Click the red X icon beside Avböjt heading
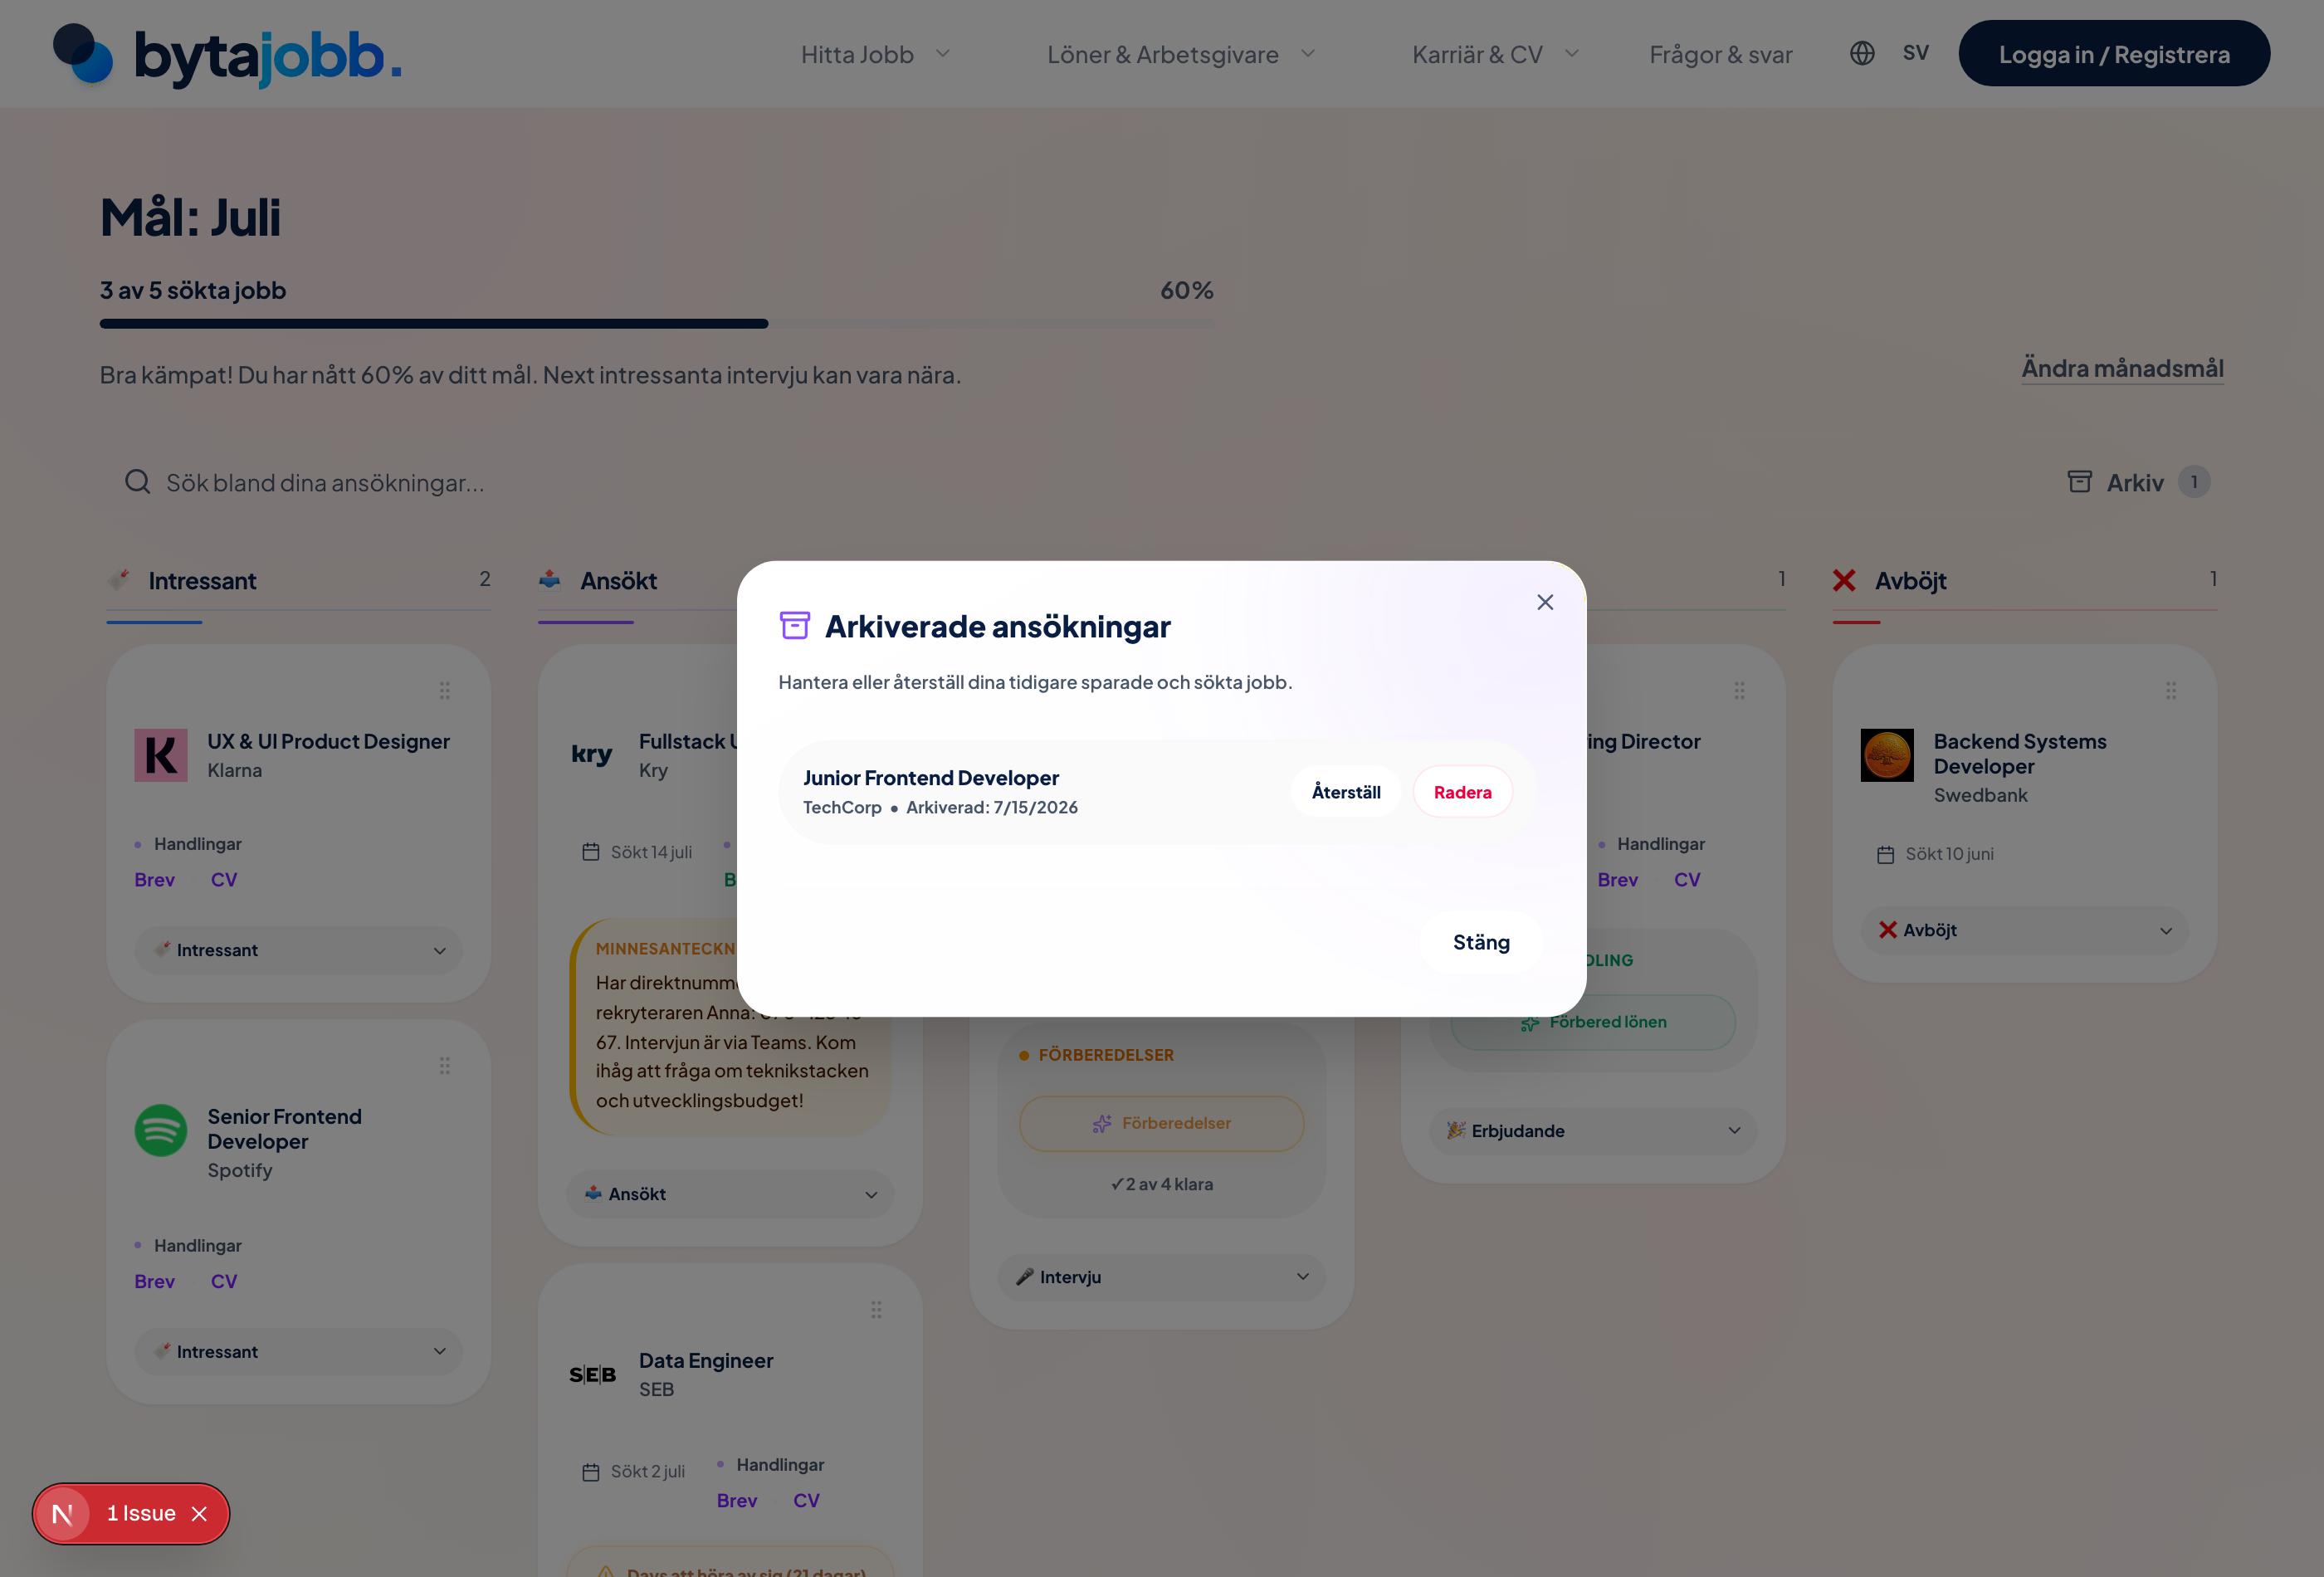Viewport: 2324px width, 1577px height. [1845, 580]
